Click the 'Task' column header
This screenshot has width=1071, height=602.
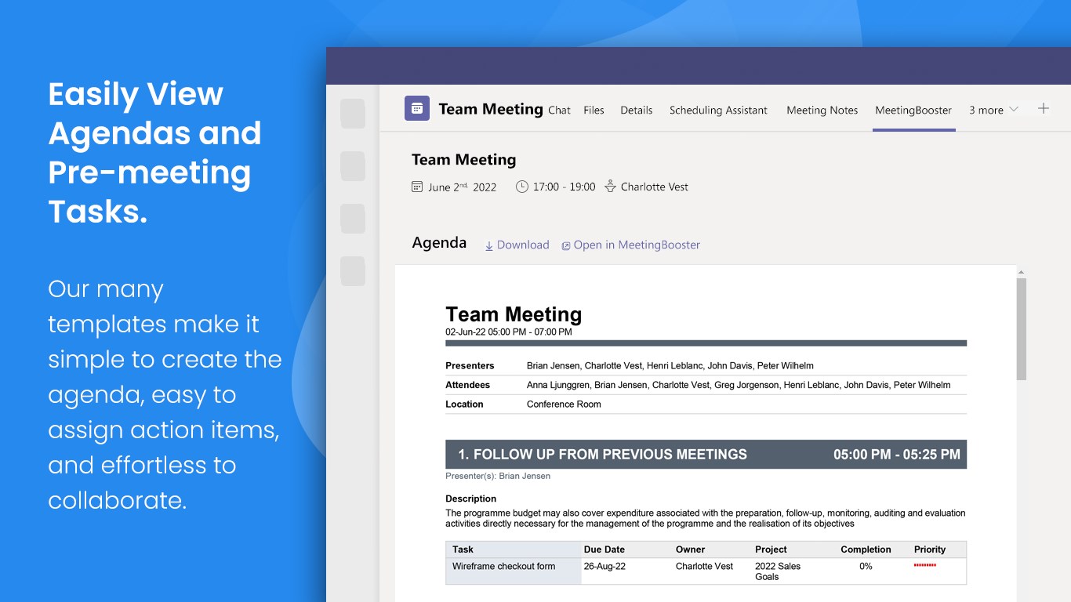[463, 549]
